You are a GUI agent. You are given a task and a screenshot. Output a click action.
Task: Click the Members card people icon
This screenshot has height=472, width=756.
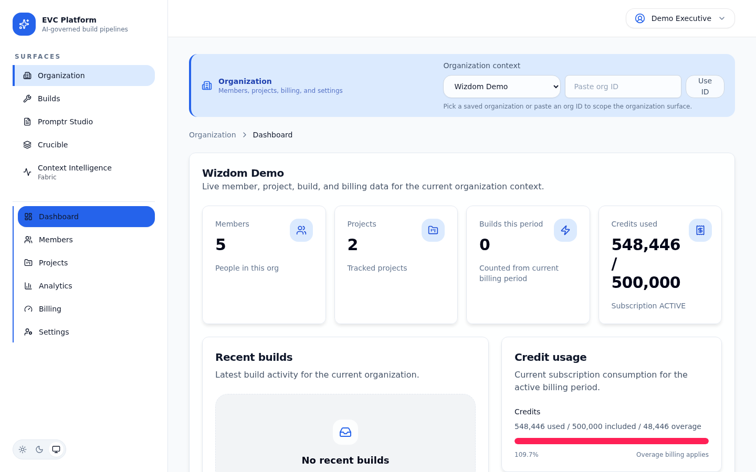tap(301, 230)
